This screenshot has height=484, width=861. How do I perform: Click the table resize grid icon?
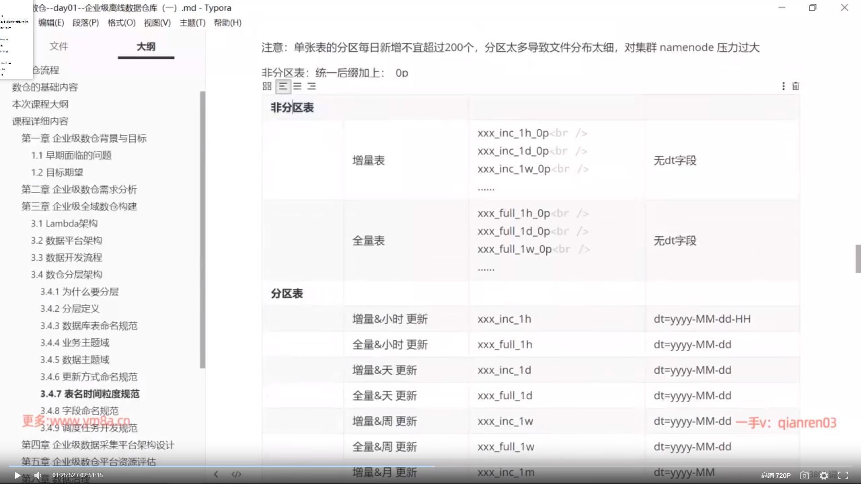pos(267,86)
